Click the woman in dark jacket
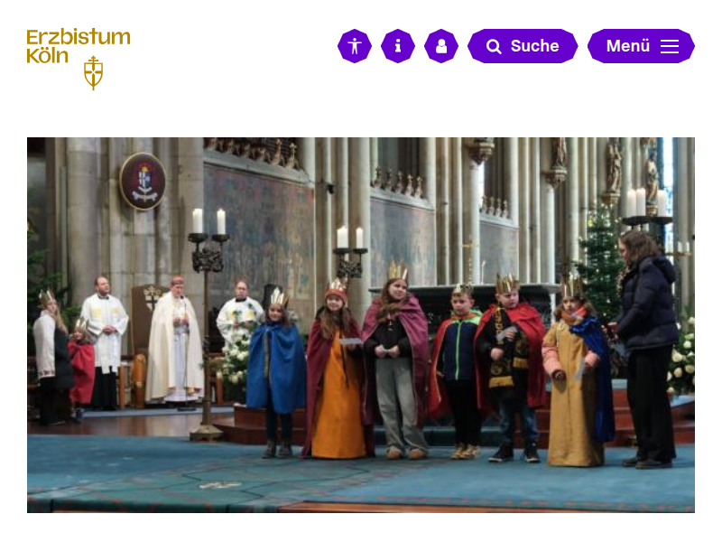 [x=646, y=350]
